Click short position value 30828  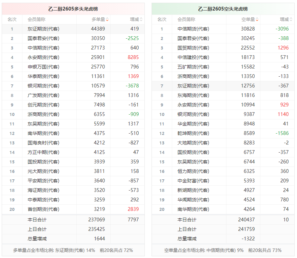coord(248,29)
